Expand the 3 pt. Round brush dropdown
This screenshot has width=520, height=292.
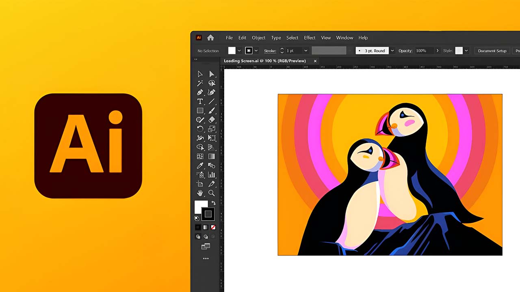(x=392, y=51)
